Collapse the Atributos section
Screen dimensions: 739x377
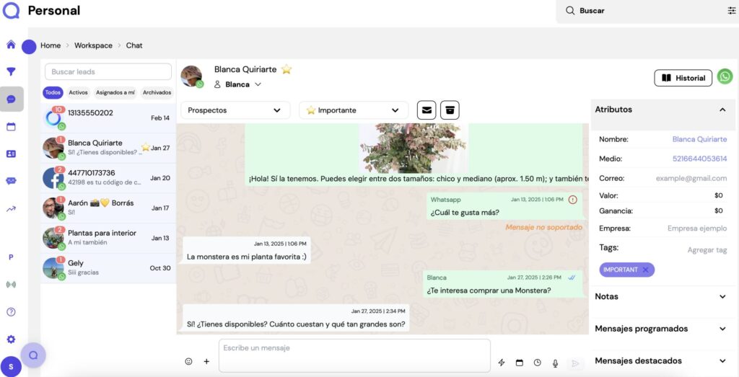[x=722, y=110]
